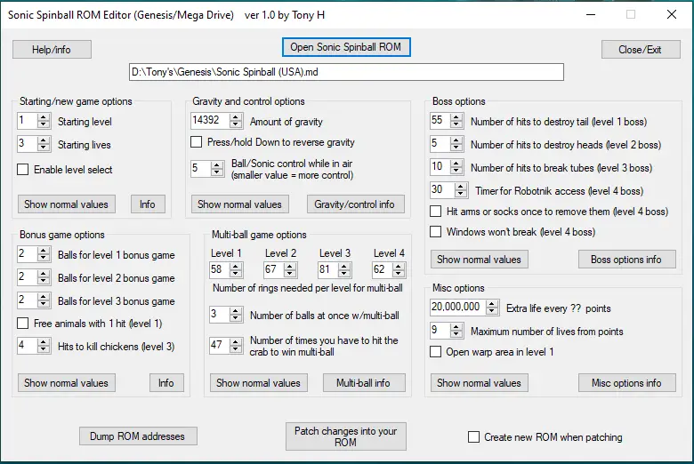Increase Balls for level 3 bonus game
Viewport: 694px width, 464px height.
pyautogui.click(x=44, y=297)
